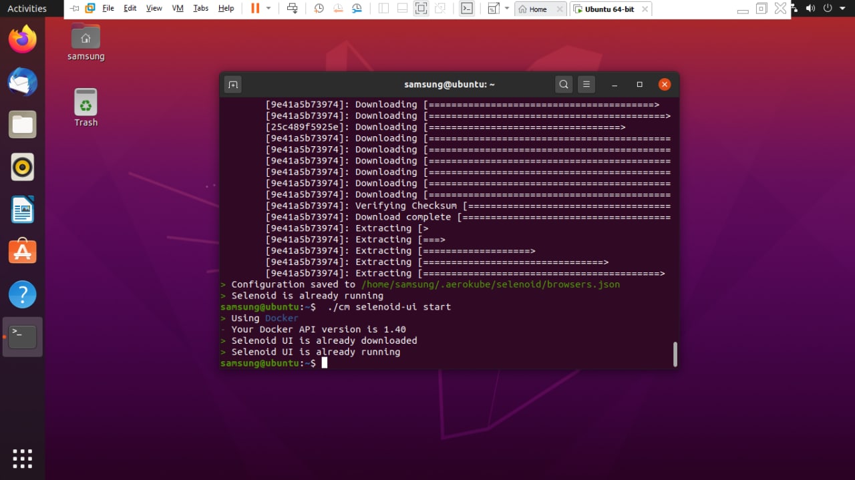855x480 pixels.
Task: Click the "Selenoid is already running" line
Action: pos(307,296)
